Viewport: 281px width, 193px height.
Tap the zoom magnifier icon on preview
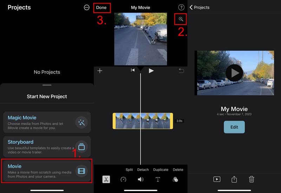click(181, 19)
